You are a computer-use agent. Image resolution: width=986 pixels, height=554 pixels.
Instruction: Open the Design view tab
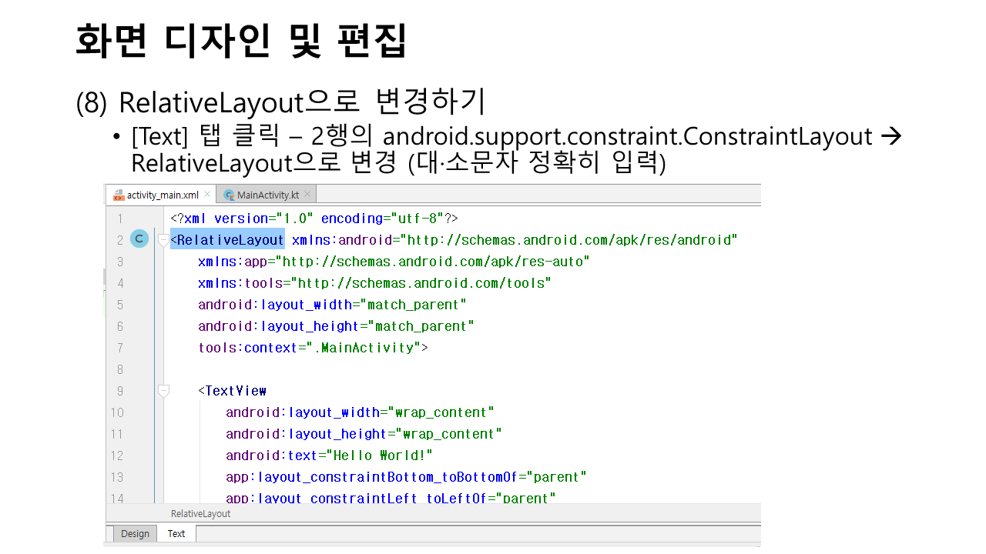[135, 533]
